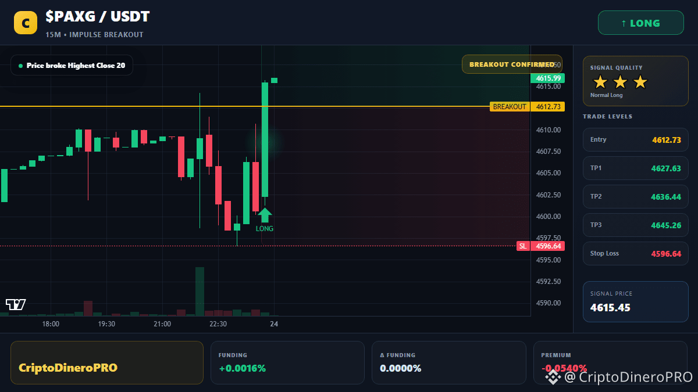
Task: Click the Funding +0.0016% card
Action: pos(287,362)
